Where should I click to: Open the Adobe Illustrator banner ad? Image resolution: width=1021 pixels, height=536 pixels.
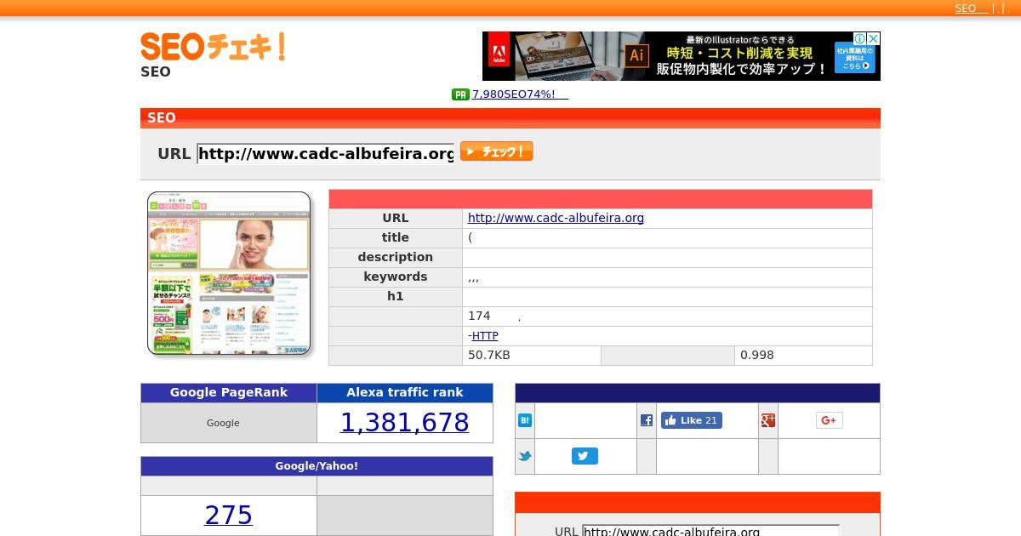coord(681,56)
